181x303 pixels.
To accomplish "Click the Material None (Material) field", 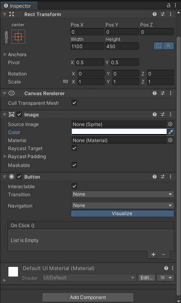I will (119, 140).
